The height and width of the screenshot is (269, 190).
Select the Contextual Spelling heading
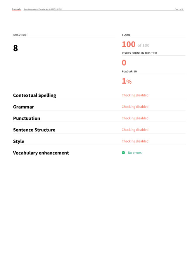click(34, 95)
